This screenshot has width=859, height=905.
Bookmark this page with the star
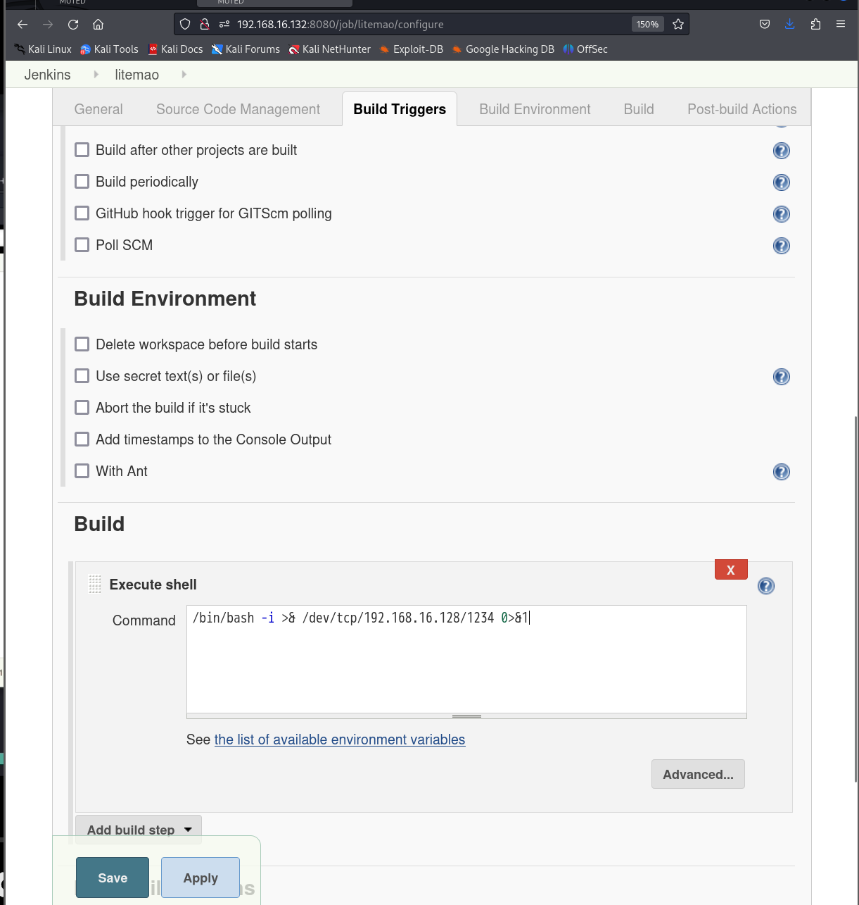(678, 24)
